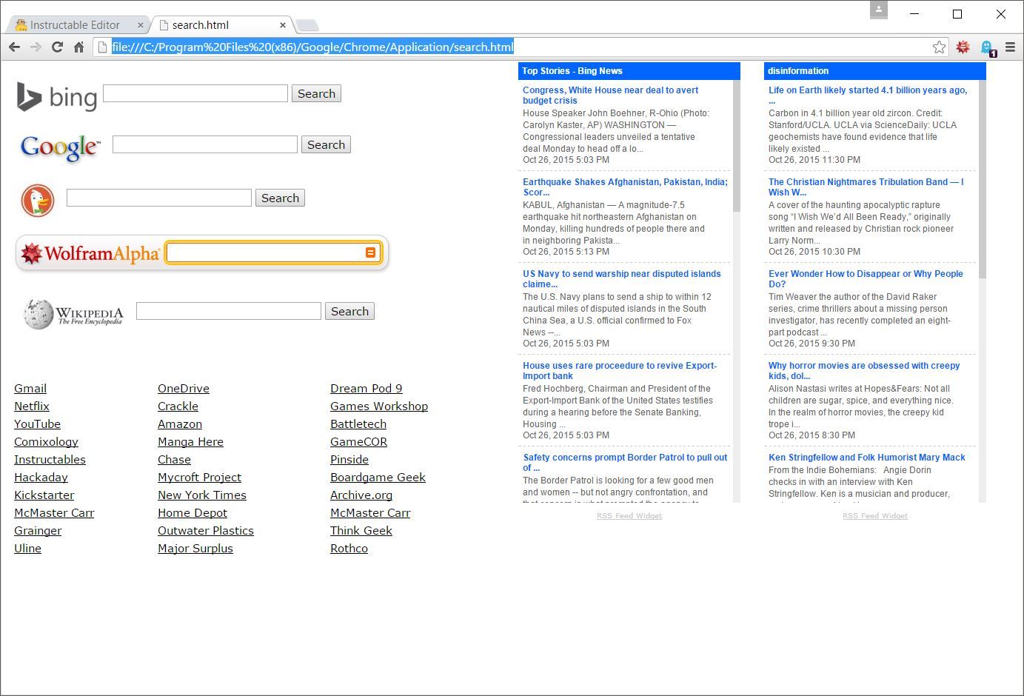This screenshot has height=696, width=1024.
Task: Reload the page using the refresh icon
Action: 58,46
